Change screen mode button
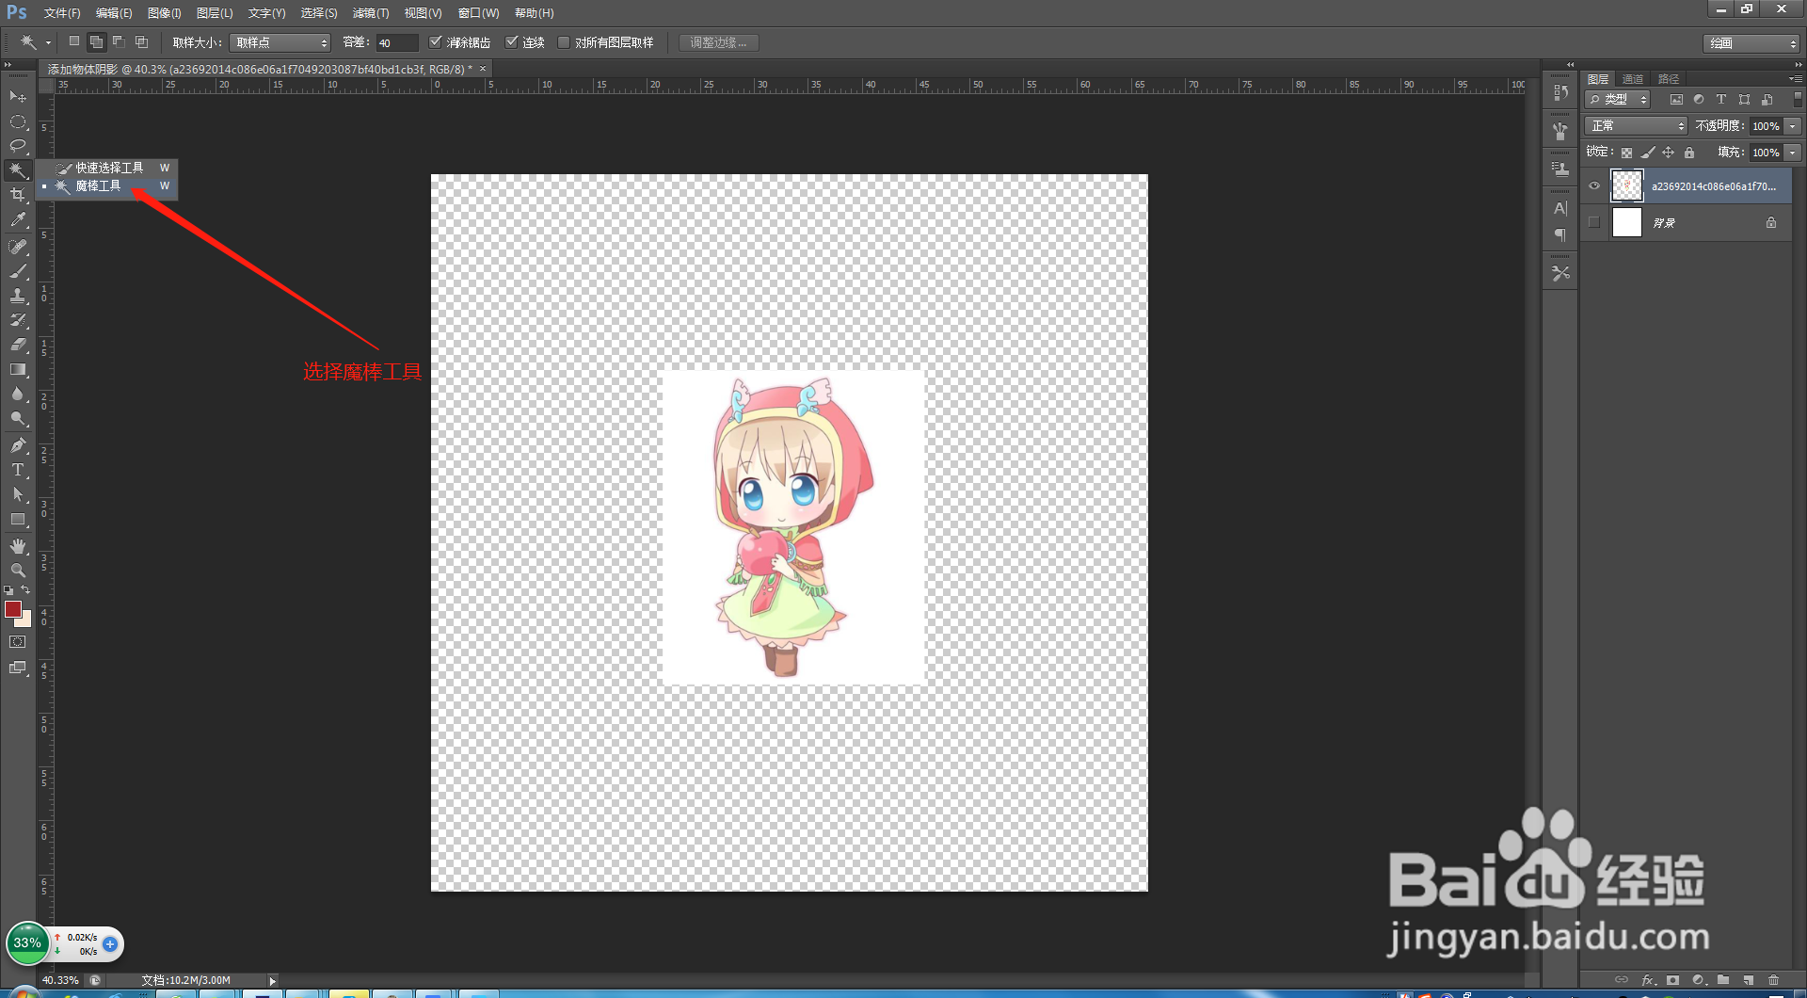Image resolution: width=1807 pixels, height=998 pixels. 18,668
